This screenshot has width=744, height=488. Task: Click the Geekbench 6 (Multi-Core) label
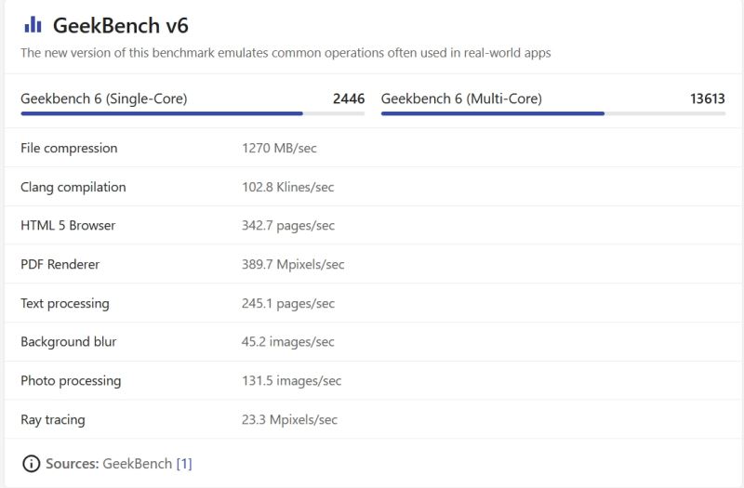(x=461, y=99)
